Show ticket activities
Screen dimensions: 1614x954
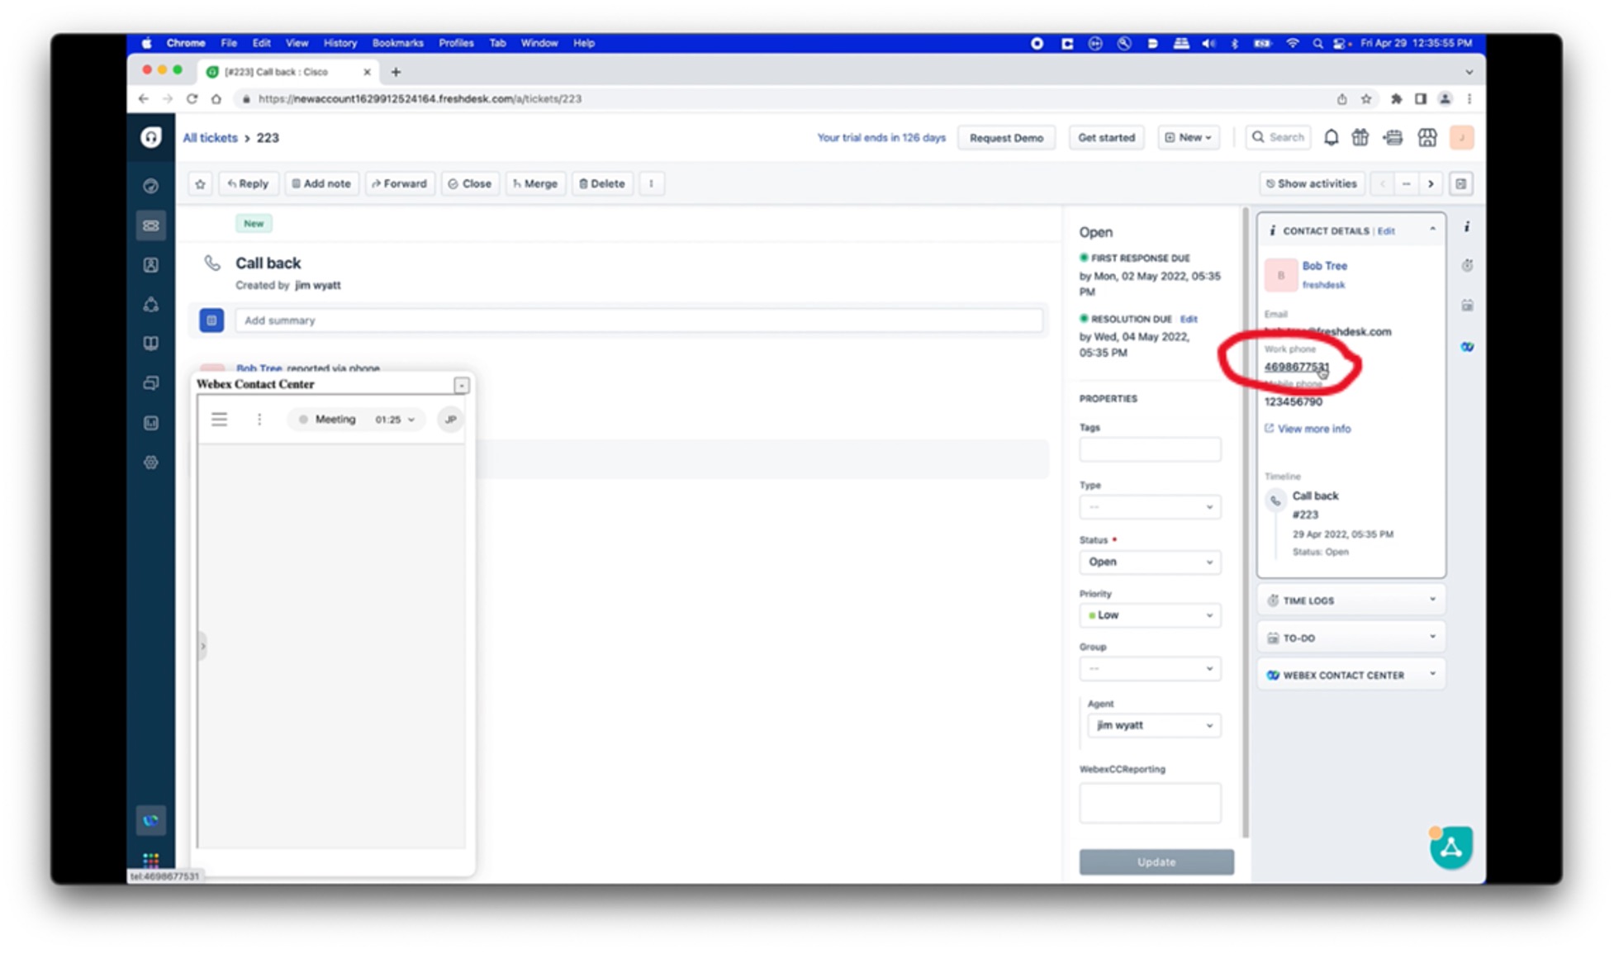click(x=1312, y=183)
